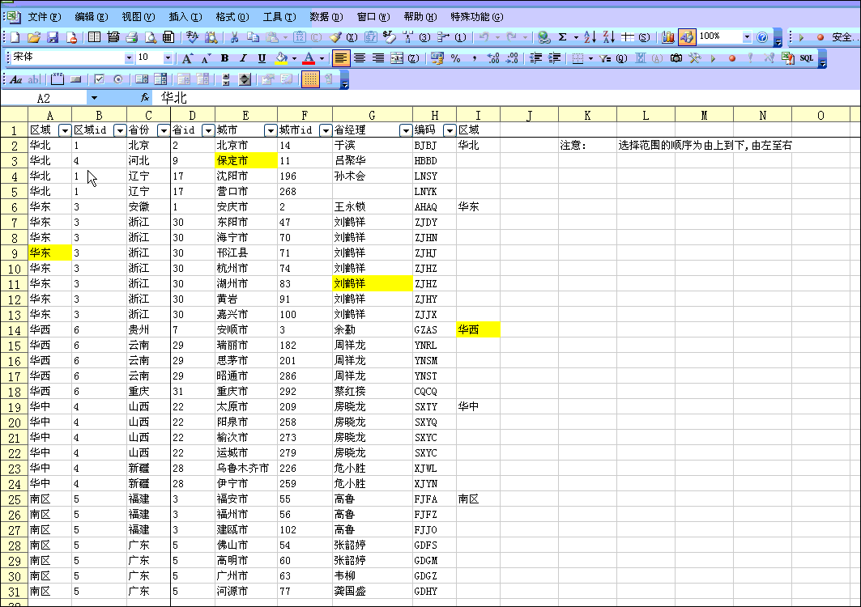Expand the 省经理 filter dropdown arrow

point(405,130)
